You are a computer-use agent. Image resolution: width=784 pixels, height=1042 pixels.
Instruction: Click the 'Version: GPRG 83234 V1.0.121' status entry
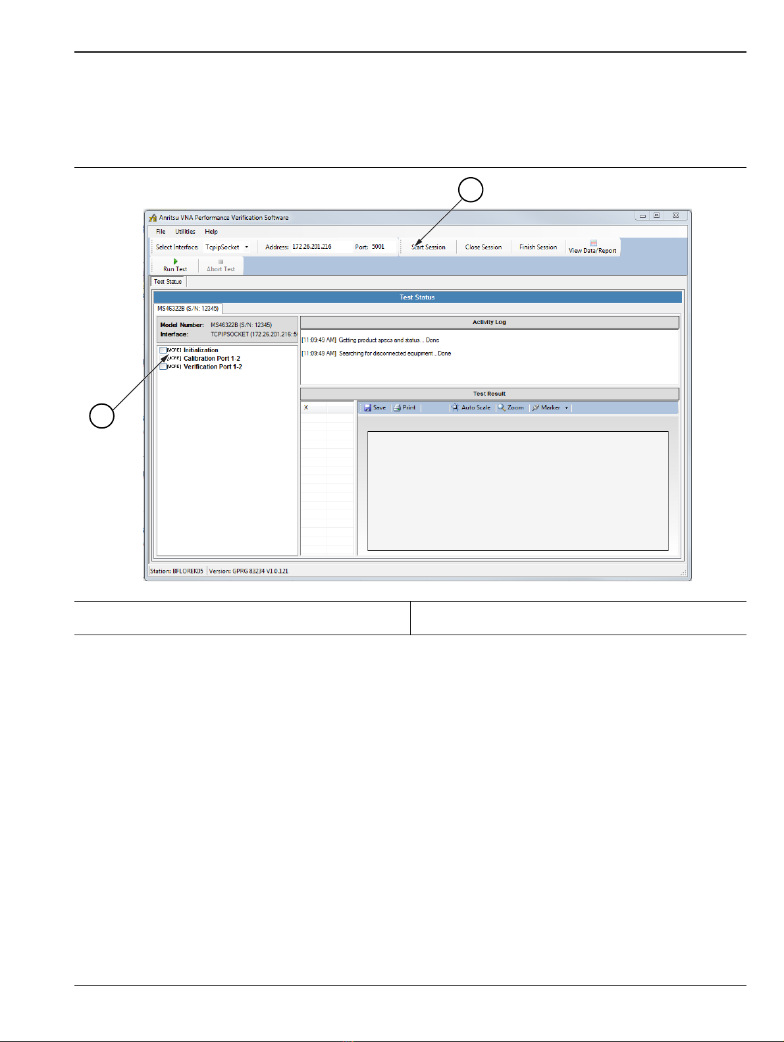click(x=249, y=571)
